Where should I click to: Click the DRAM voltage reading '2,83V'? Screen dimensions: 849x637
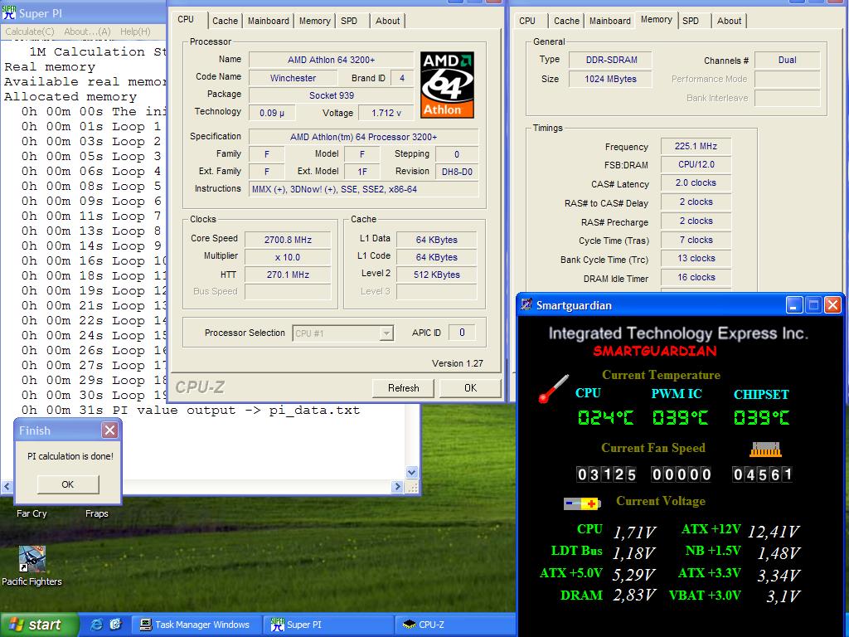pos(634,596)
